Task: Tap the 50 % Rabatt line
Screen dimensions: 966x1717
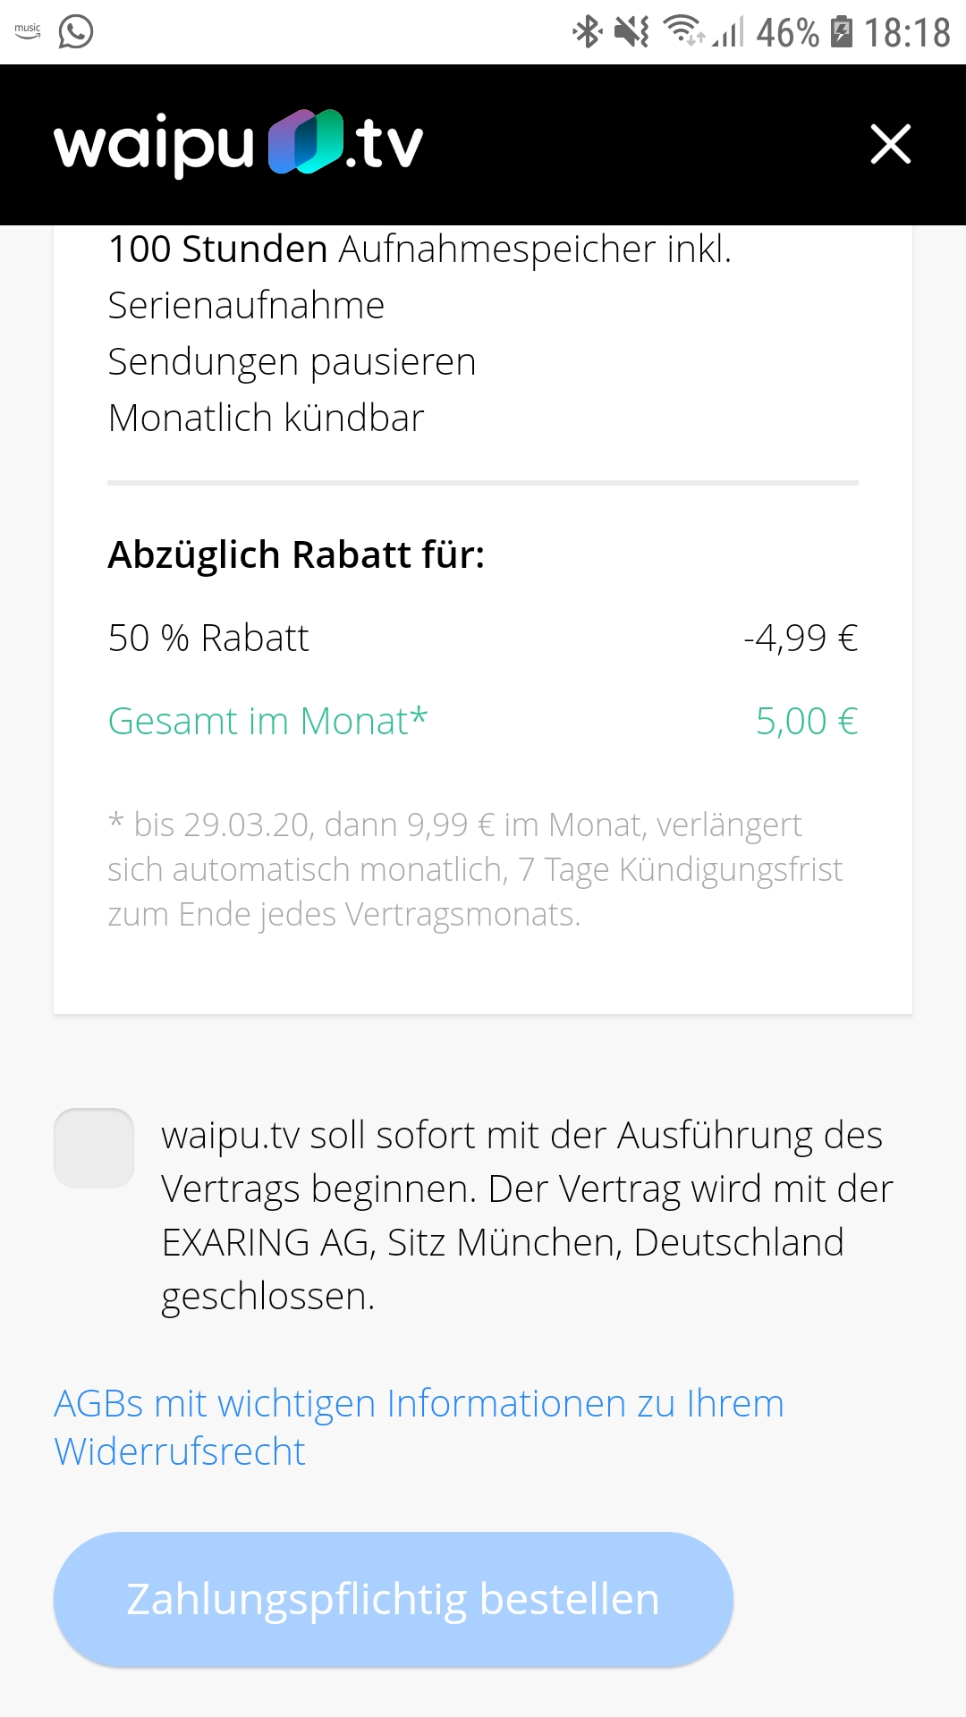Action: tap(208, 639)
